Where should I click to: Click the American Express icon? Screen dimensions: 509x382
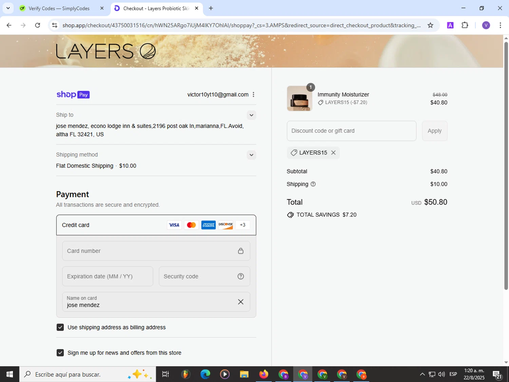[208, 225]
